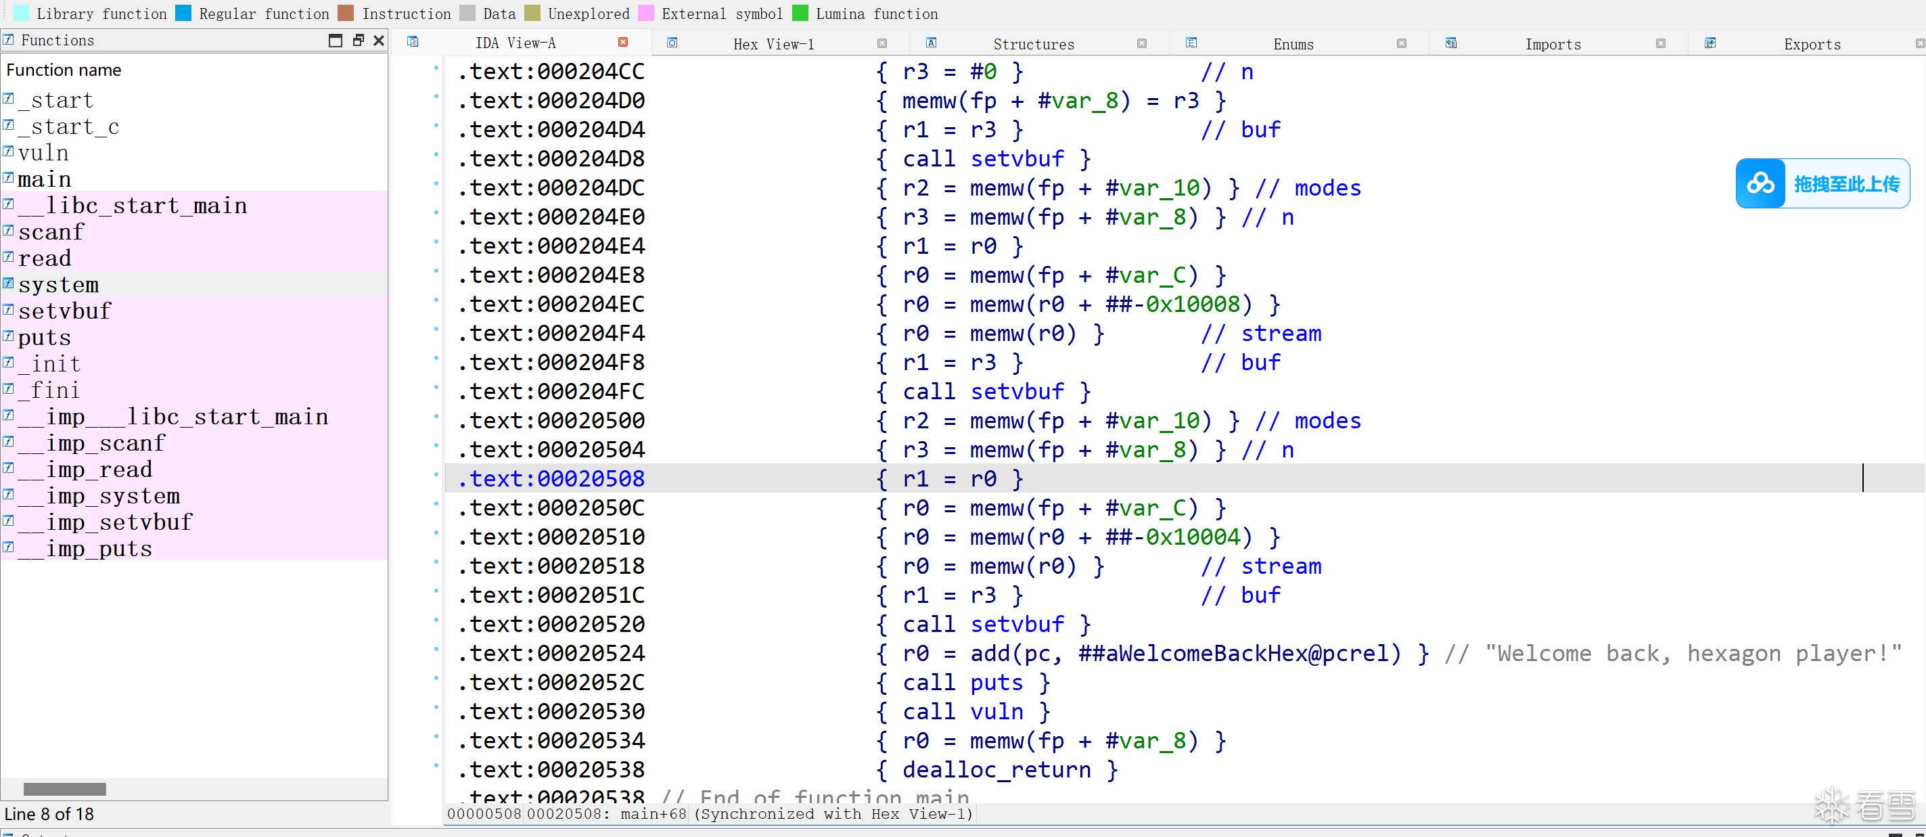Viewport: 1926px width, 837px height.
Task: Click the Functions panel title icon
Action: point(8,39)
